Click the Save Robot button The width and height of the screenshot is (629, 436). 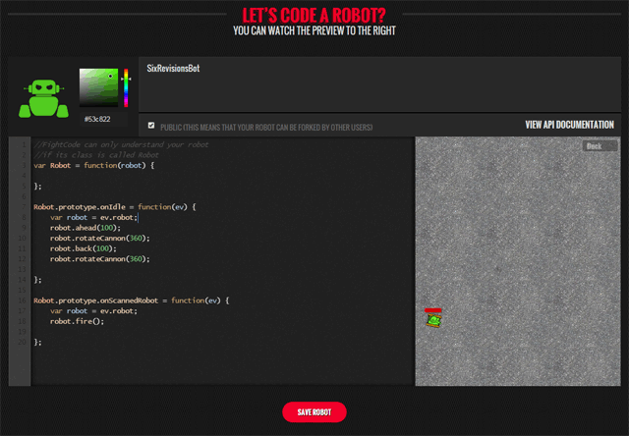(x=314, y=412)
